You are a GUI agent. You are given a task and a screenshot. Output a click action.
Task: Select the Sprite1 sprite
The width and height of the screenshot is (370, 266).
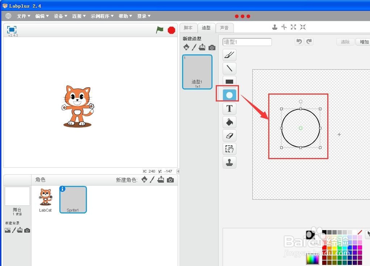(x=73, y=200)
